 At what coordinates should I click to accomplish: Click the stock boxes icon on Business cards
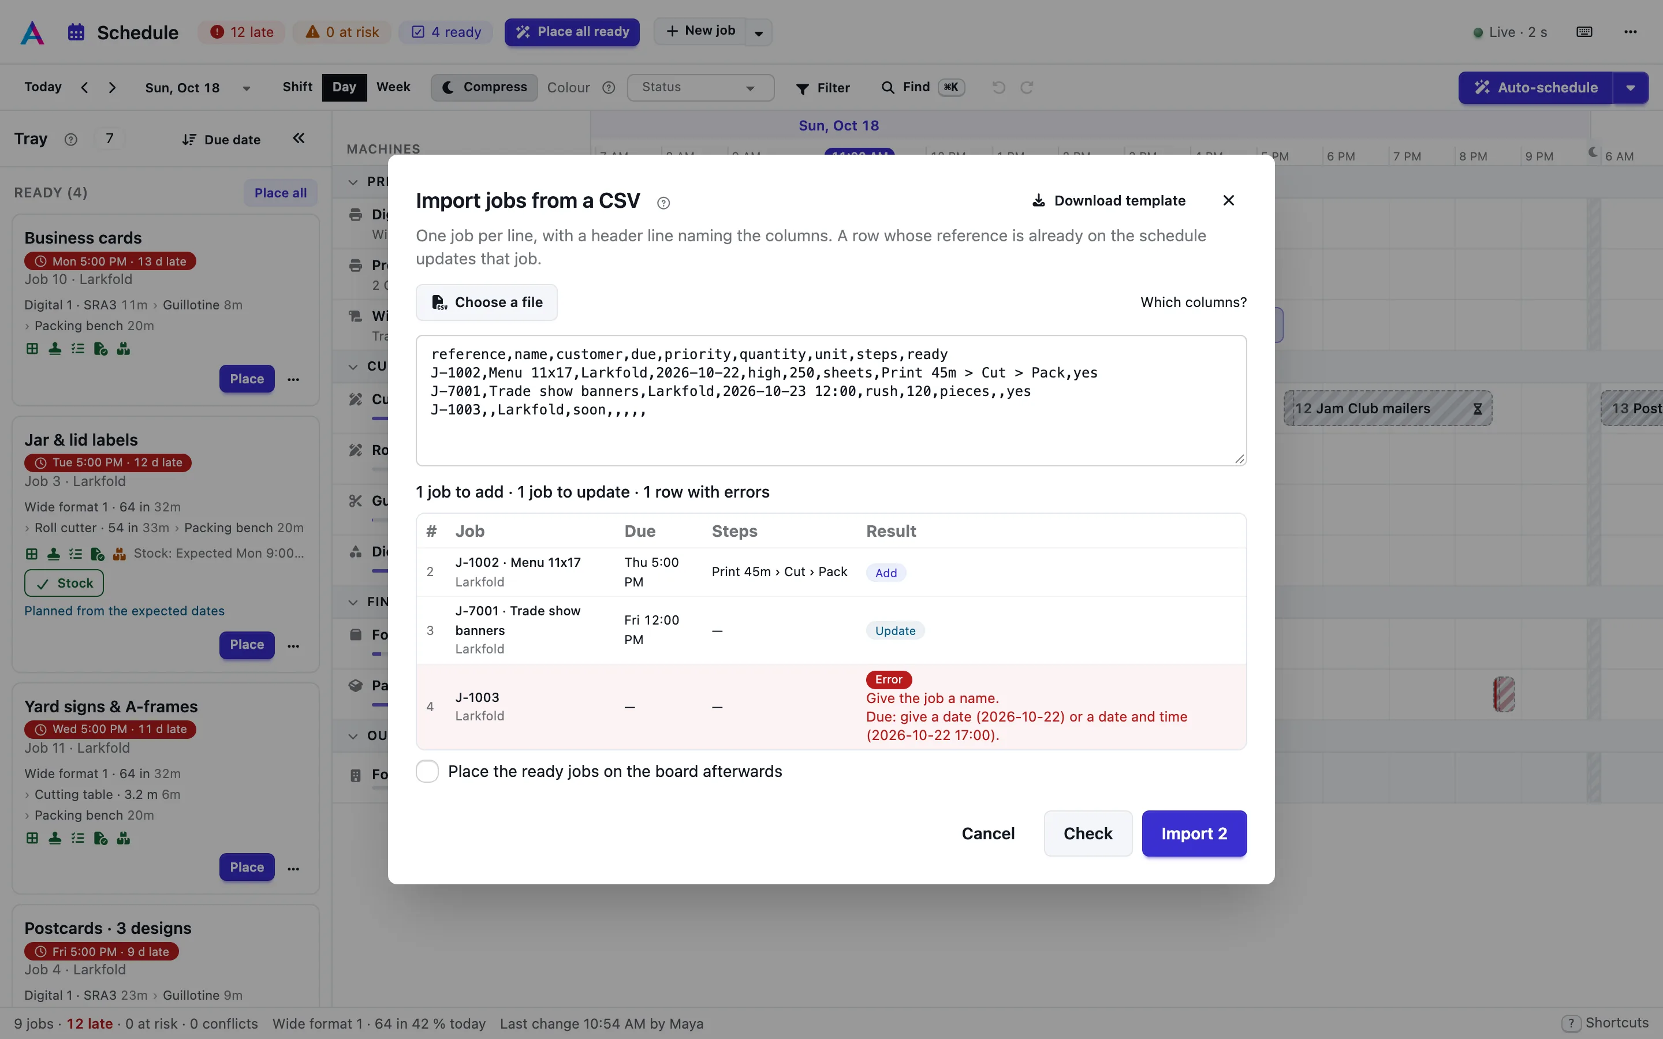[x=123, y=349]
